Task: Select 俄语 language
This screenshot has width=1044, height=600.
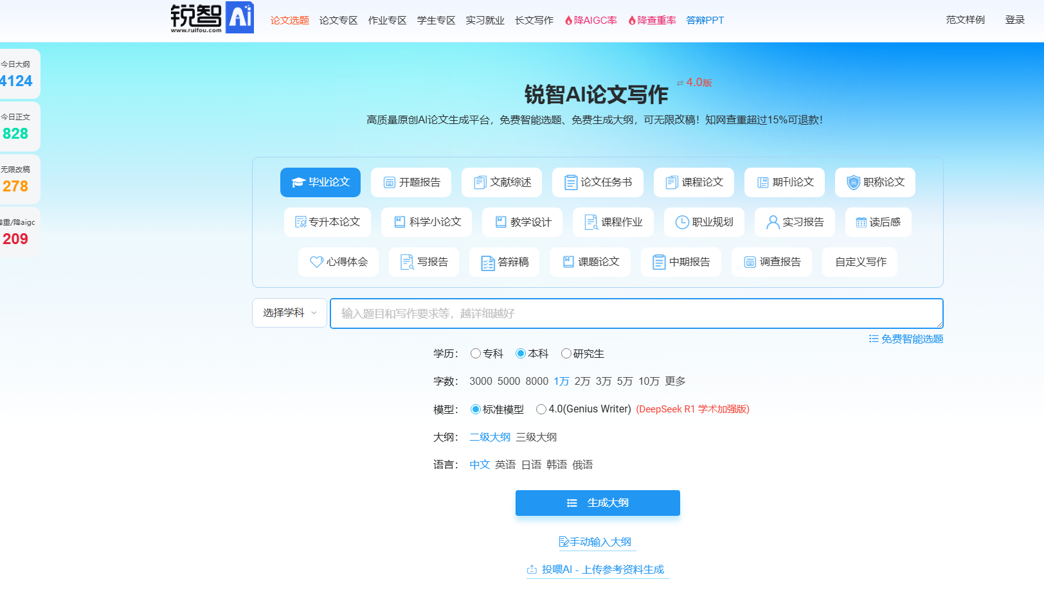Action: coord(582,465)
